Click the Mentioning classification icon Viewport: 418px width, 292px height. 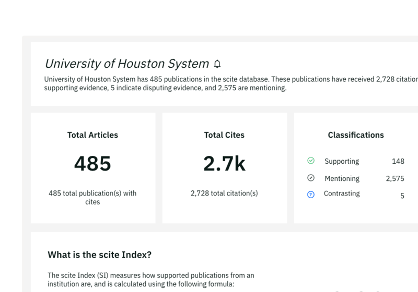pyautogui.click(x=311, y=178)
